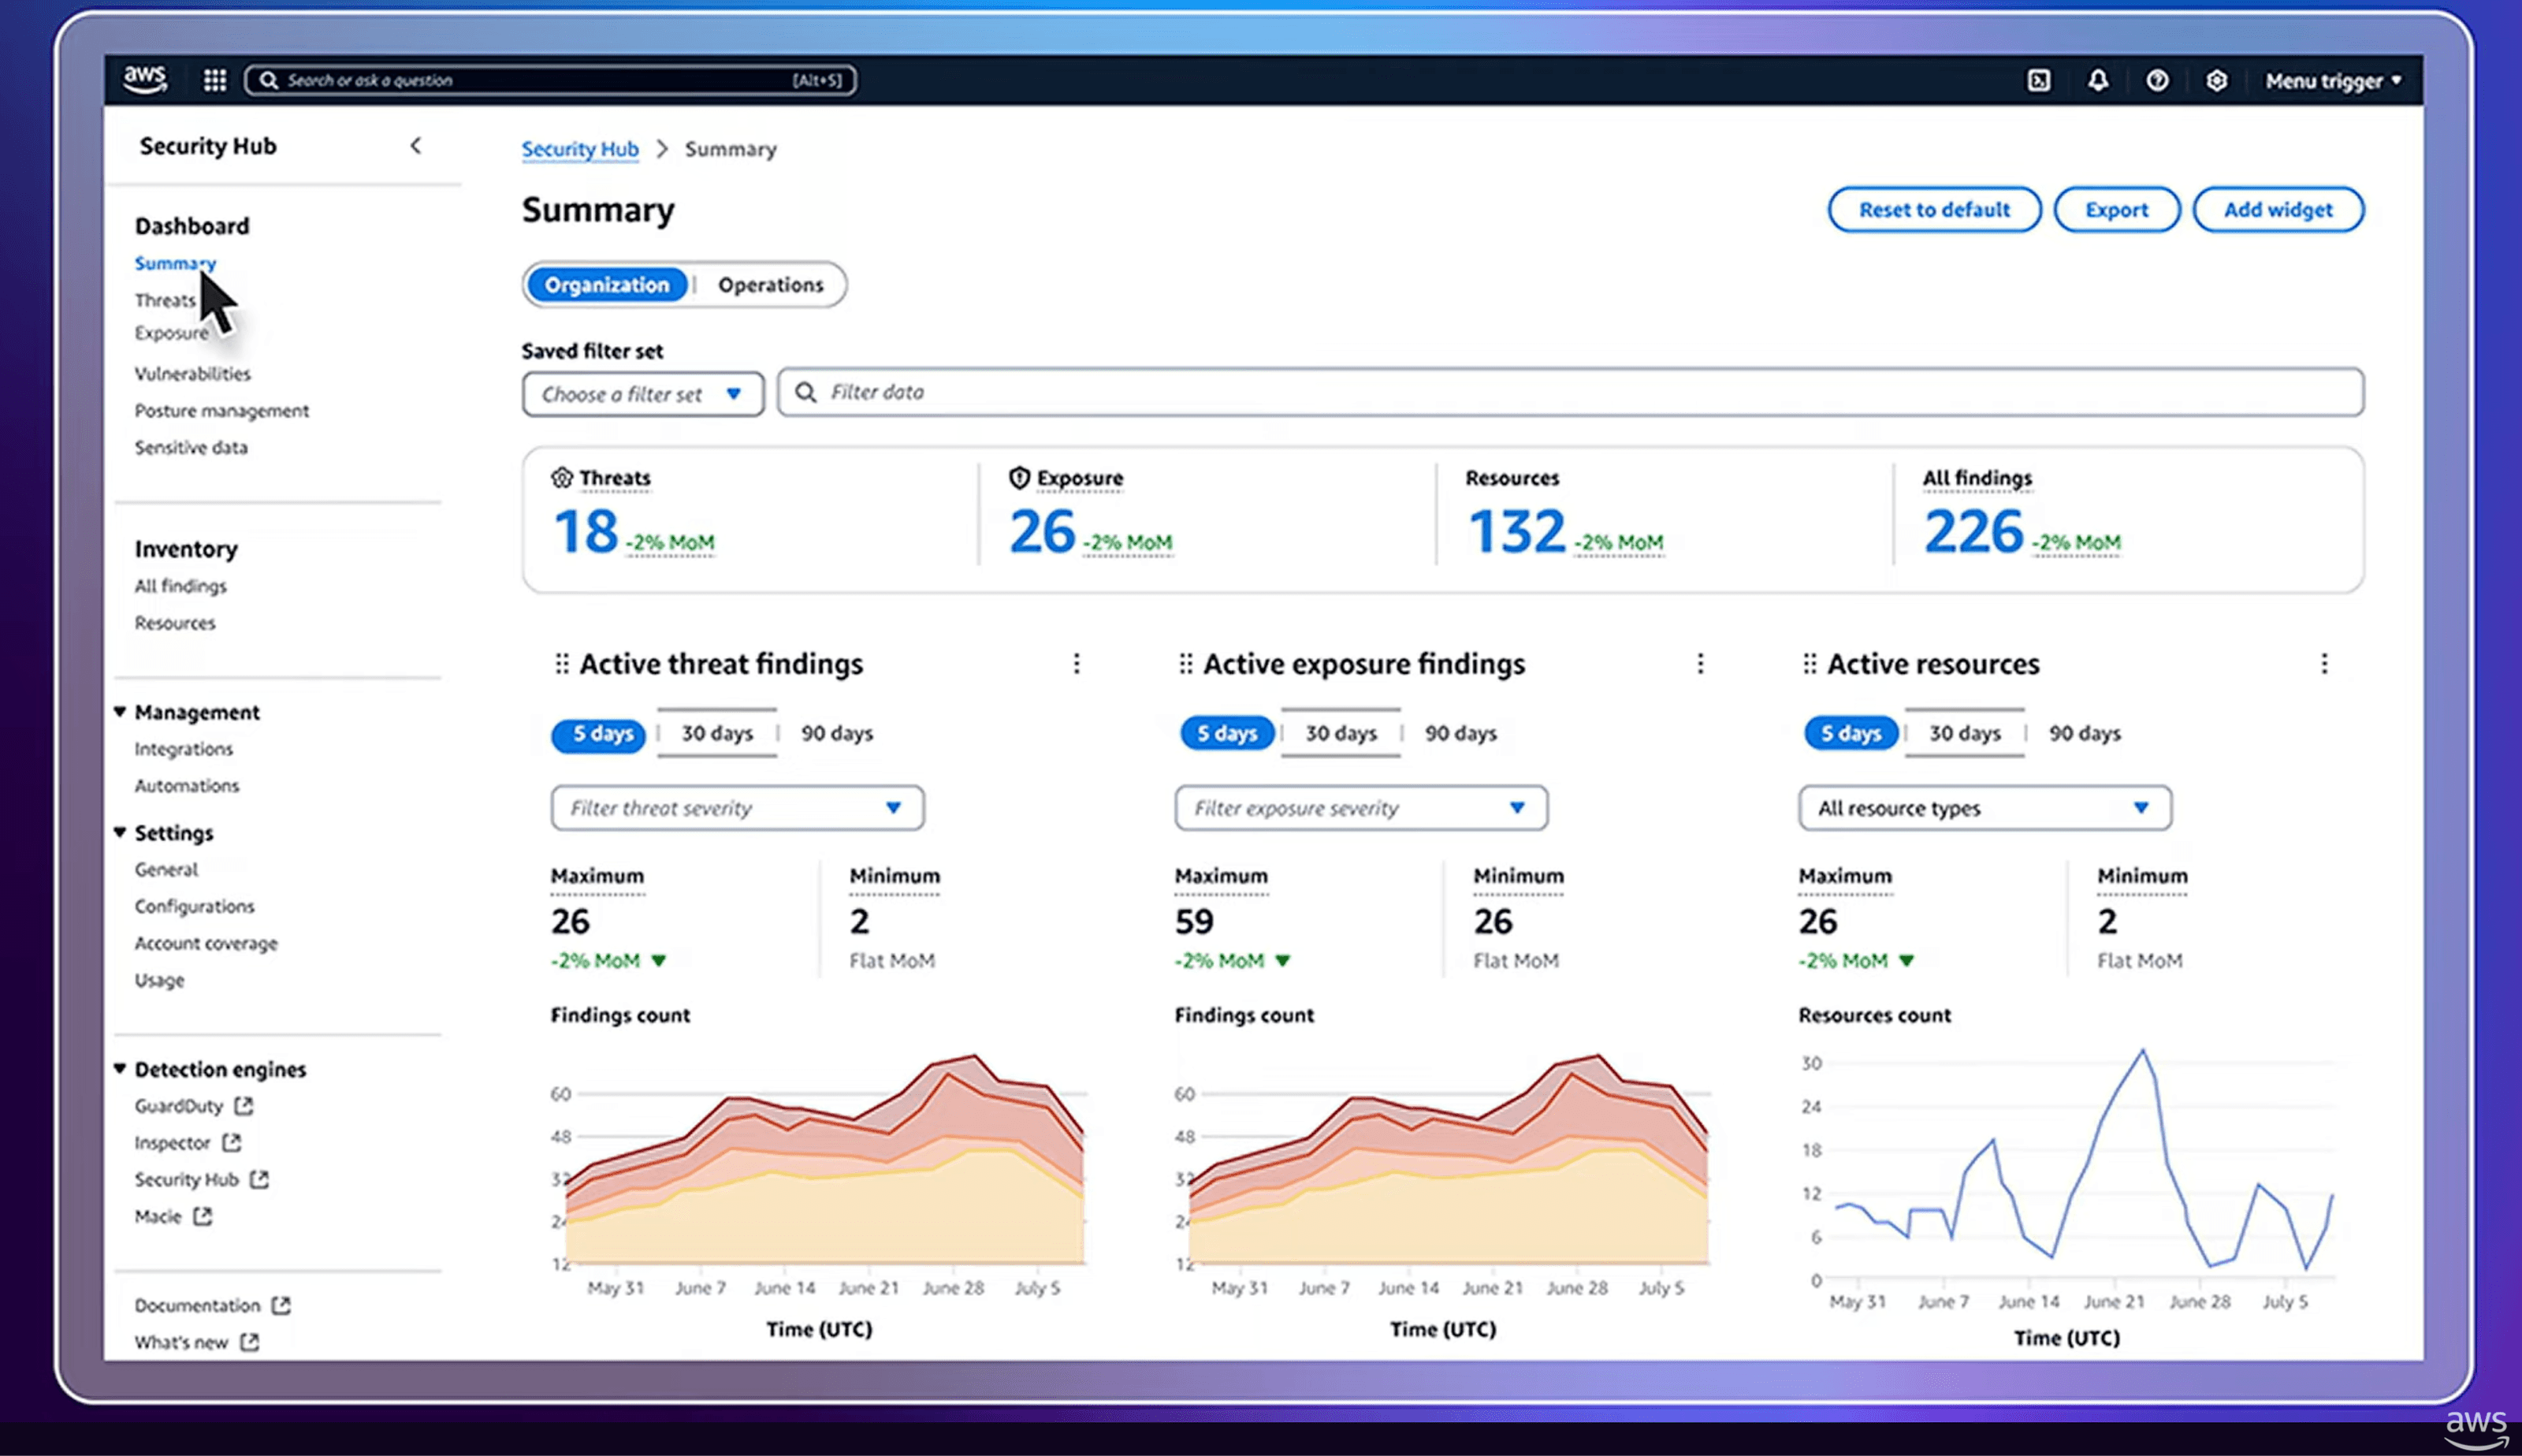Screen dimensions: 2522x1456
Task: Open Automations under Management
Action: tap(187, 785)
